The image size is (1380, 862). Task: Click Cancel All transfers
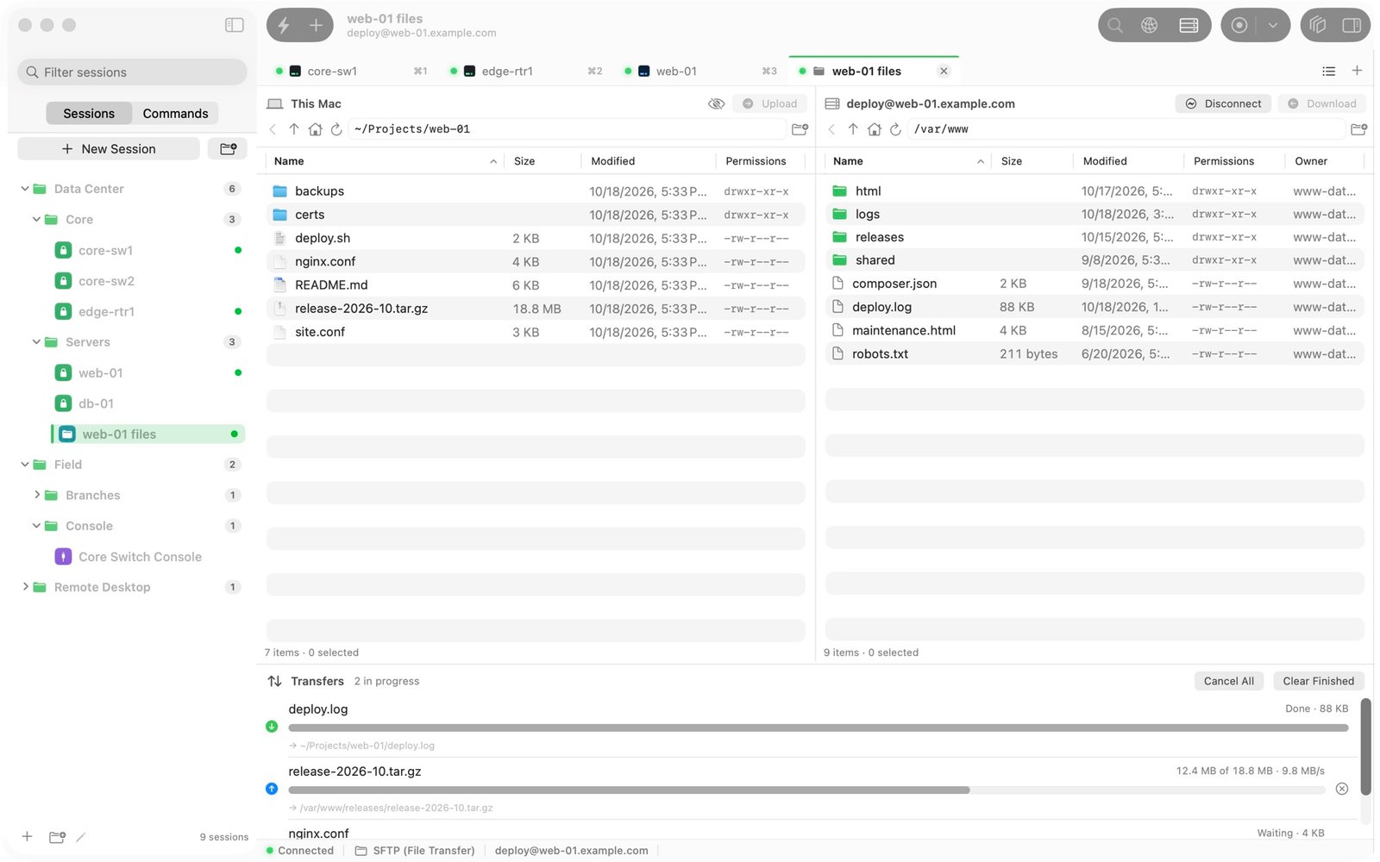[1229, 681]
